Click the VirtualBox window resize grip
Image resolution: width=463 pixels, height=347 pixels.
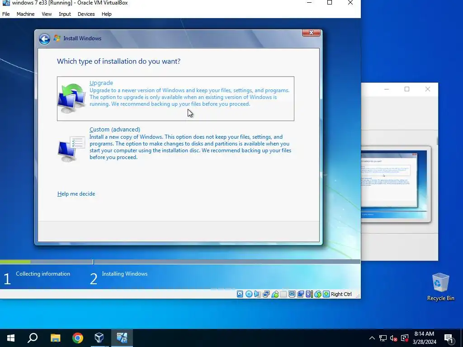click(x=358, y=295)
